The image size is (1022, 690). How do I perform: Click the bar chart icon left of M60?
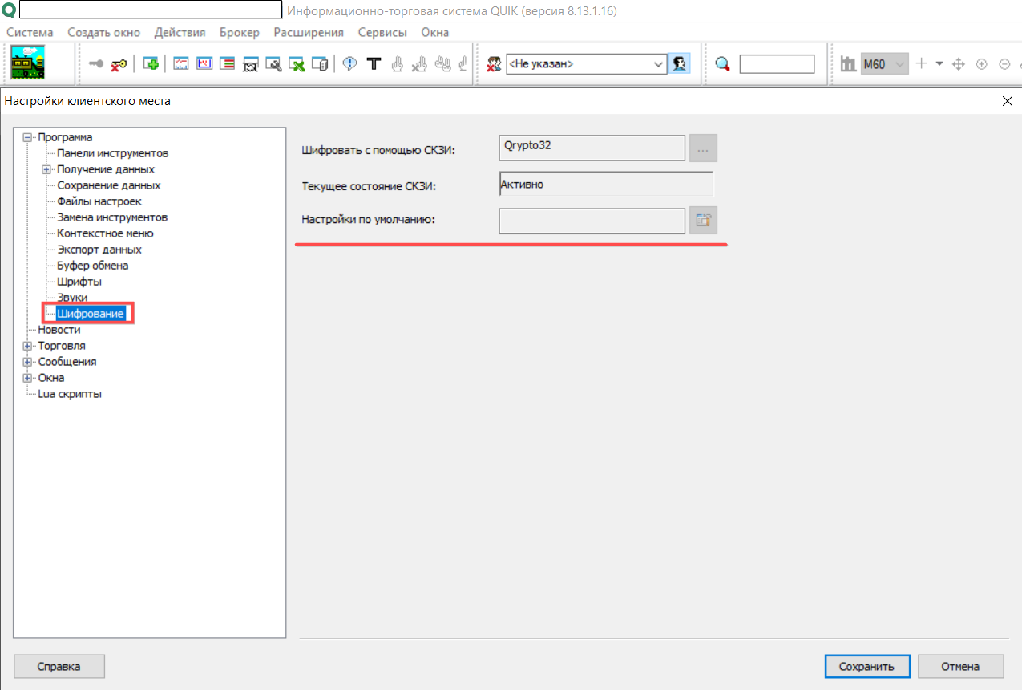(x=849, y=63)
